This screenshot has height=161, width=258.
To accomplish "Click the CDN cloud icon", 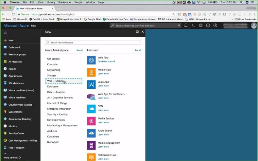I will coord(91,109).
